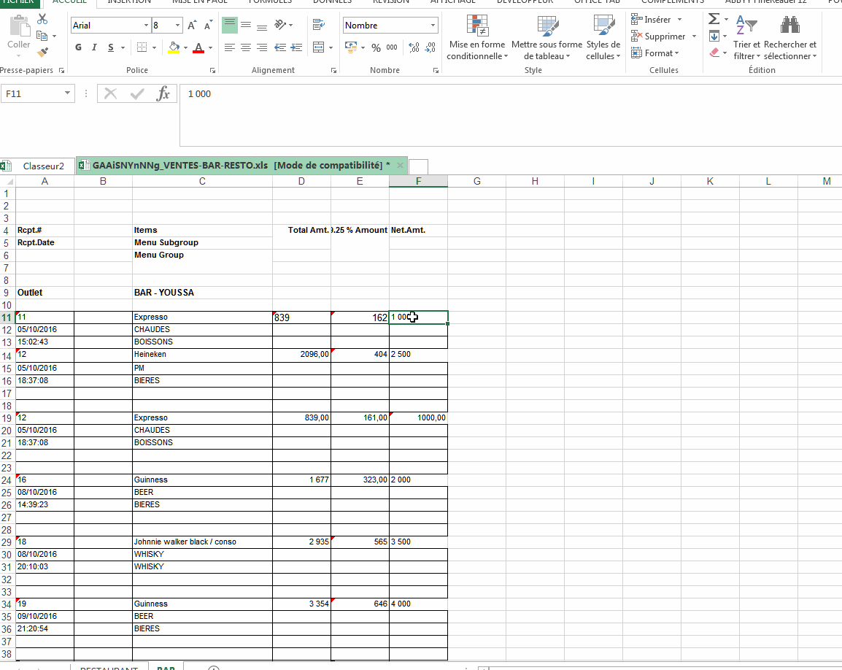842x670 pixels.
Task: Decrease the cell indent
Action: [279, 48]
